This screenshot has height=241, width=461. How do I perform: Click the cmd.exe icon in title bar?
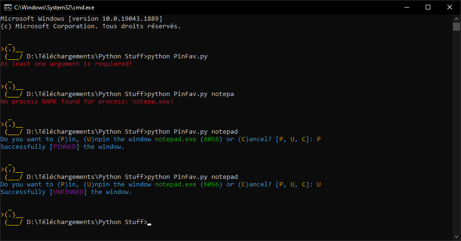pyautogui.click(x=8, y=8)
